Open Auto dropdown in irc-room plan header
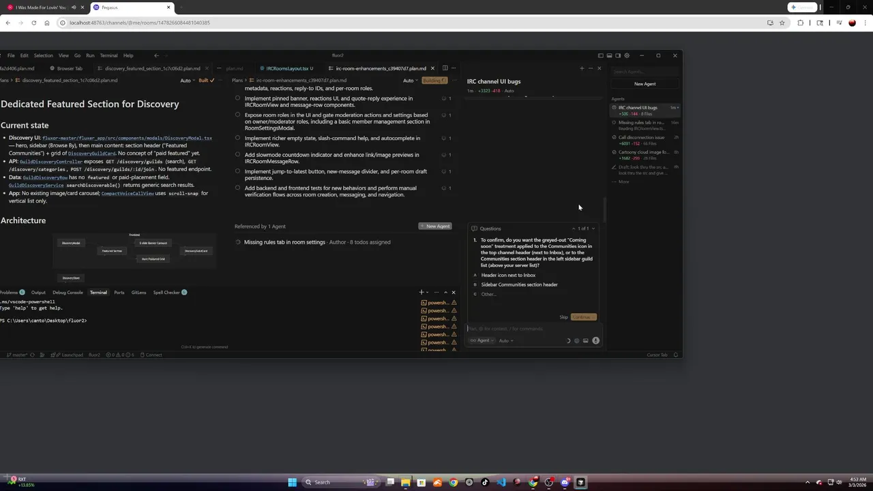Image resolution: width=873 pixels, height=491 pixels. [411, 80]
